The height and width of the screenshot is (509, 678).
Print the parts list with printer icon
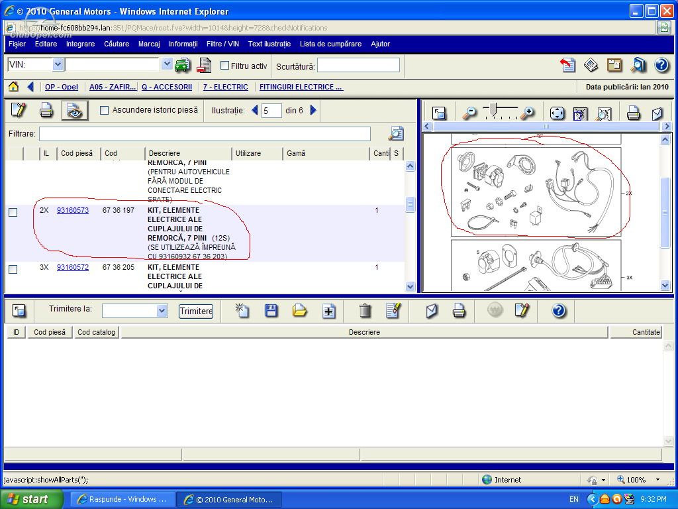coord(46,111)
